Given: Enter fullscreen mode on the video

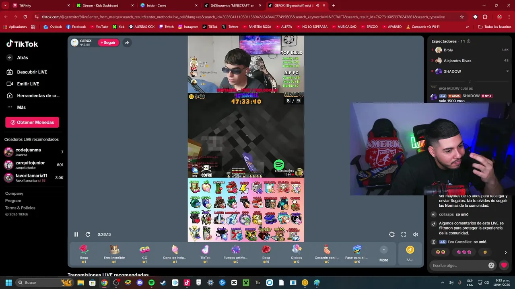Looking at the screenshot, I should click(x=404, y=234).
